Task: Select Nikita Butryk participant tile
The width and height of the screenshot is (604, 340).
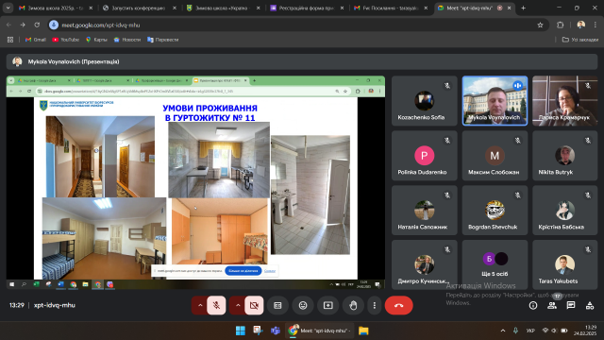Action: point(564,156)
